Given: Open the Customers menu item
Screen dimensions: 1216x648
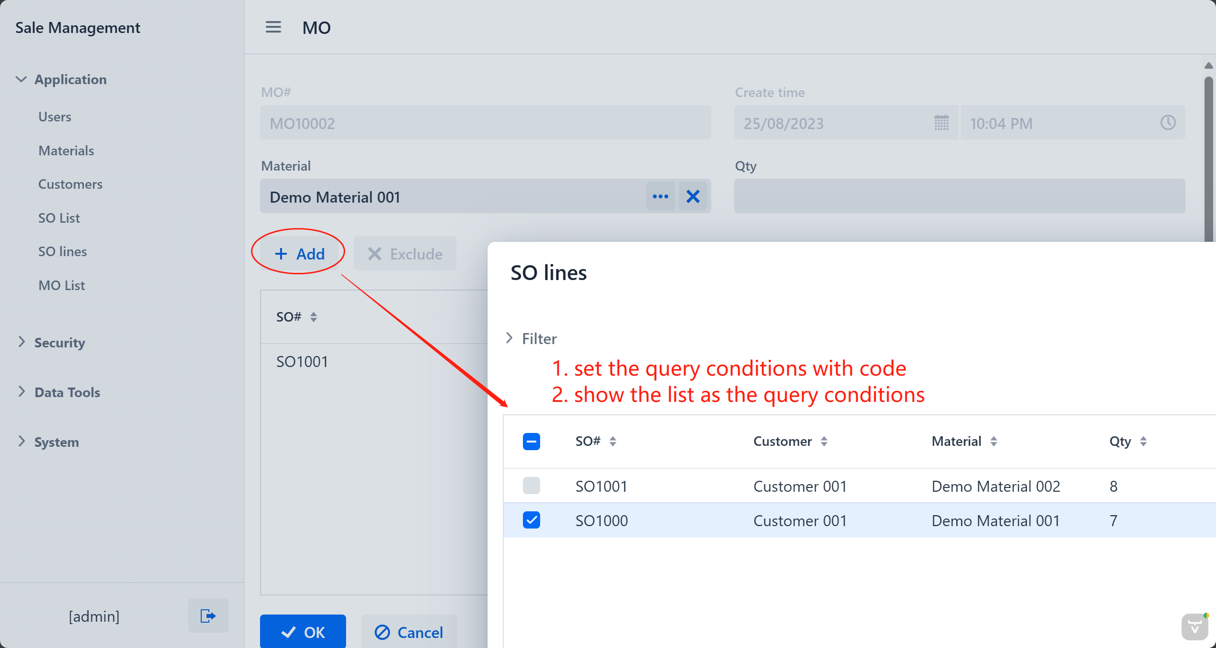Looking at the screenshot, I should [x=70, y=184].
